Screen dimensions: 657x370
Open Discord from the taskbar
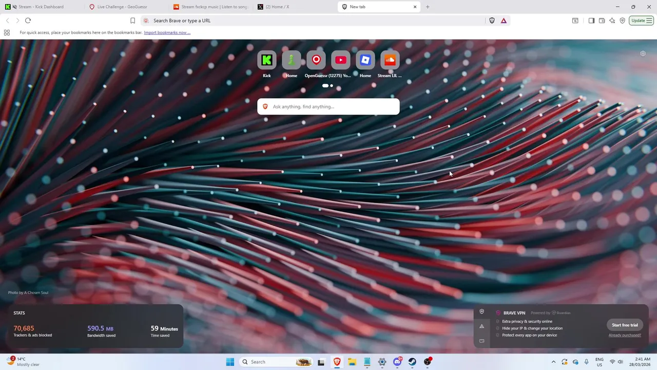pyautogui.click(x=397, y=362)
